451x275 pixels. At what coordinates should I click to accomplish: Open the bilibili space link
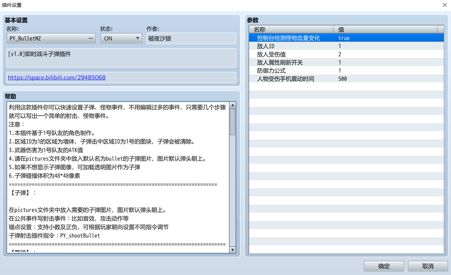[x=57, y=78]
